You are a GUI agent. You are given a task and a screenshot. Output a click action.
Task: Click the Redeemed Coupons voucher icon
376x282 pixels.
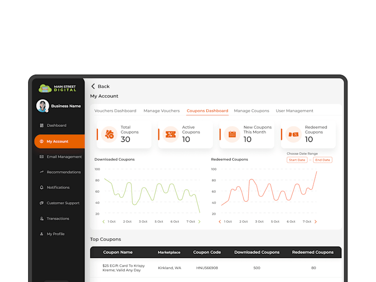[x=293, y=134]
